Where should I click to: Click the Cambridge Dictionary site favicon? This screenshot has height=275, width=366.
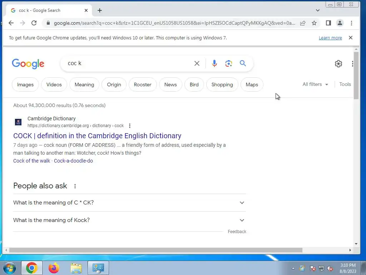pyautogui.click(x=18, y=122)
